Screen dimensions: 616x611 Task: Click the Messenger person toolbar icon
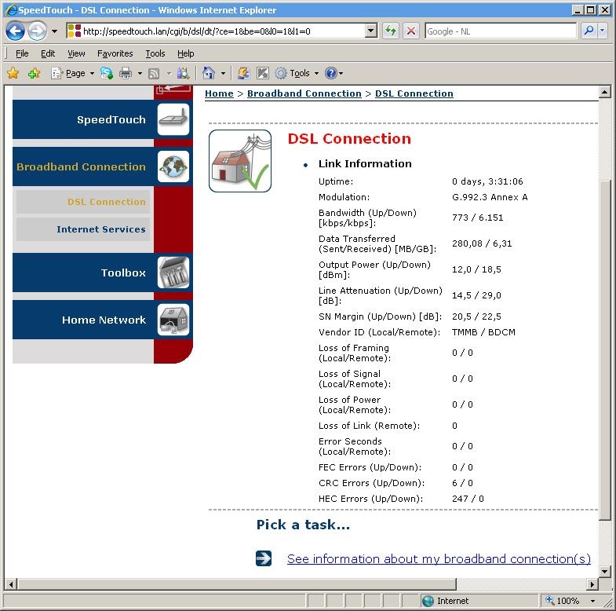(x=244, y=73)
